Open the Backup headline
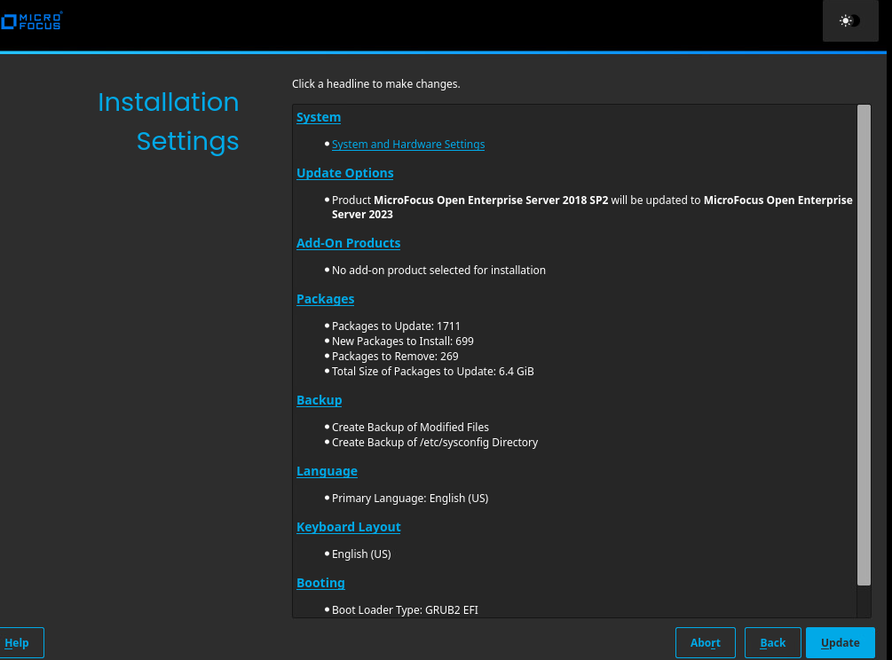This screenshot has width=892, height=660. 319,400
